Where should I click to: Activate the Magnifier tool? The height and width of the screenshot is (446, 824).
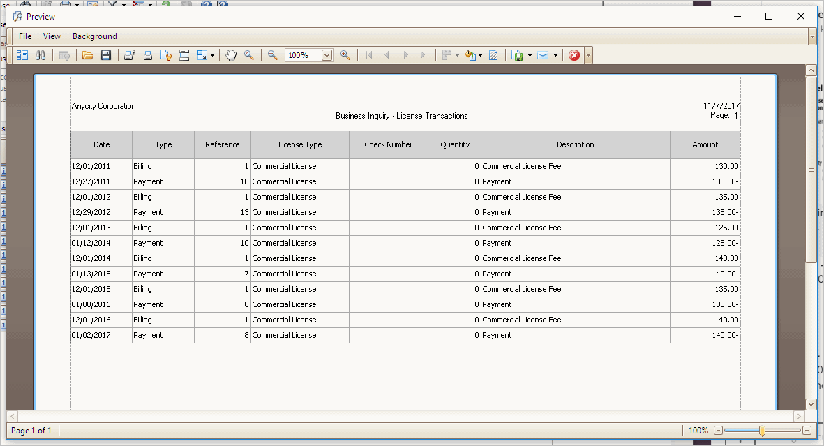249,55
